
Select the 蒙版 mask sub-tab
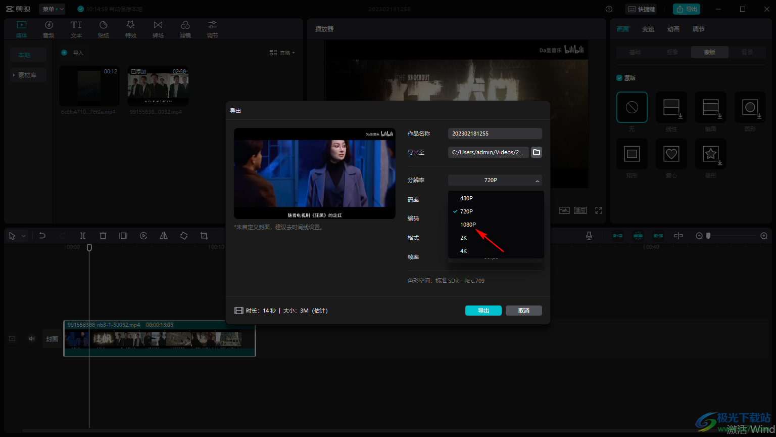[710, 52]
